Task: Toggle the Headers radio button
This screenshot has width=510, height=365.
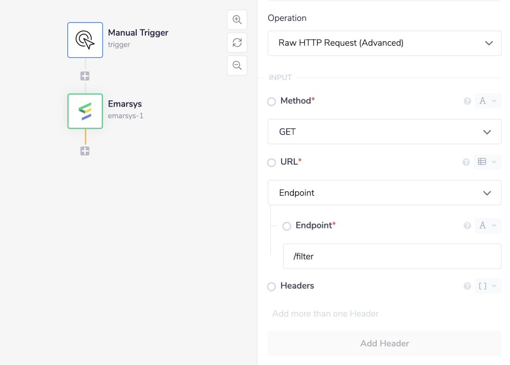Action: click(x=272, y=287)
